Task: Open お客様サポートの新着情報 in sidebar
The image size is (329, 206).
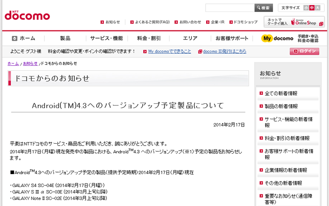Action: (289, 154)
